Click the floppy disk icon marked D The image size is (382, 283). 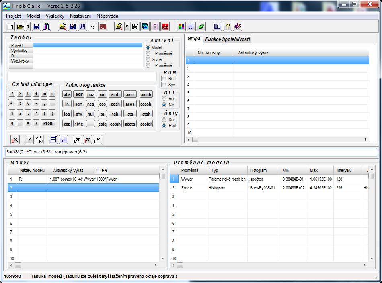coord(73,26)
